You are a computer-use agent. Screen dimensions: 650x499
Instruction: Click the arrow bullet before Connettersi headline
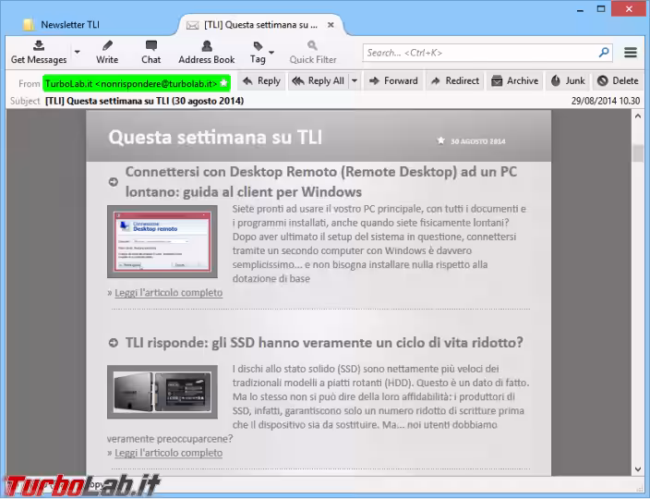[114, 182]
